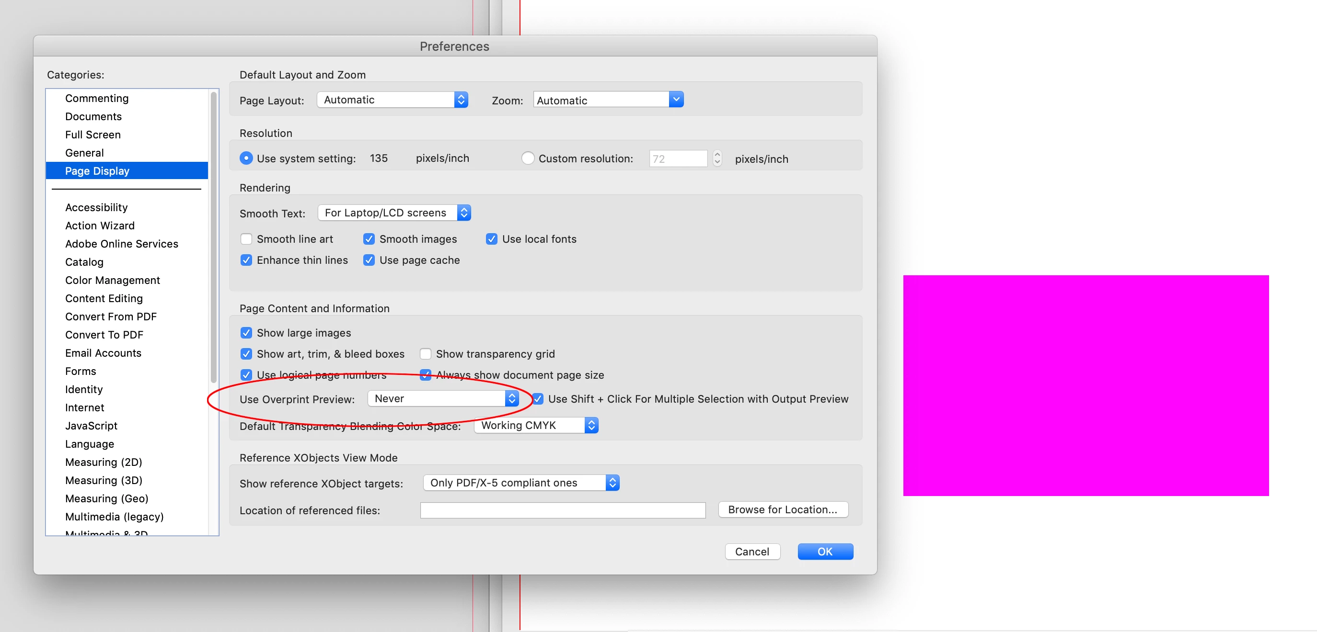Image resolution: width=1317 pixels, height=632 pixels.
Task: Open the Page Layout dropdown
Action: coord(392,100)
